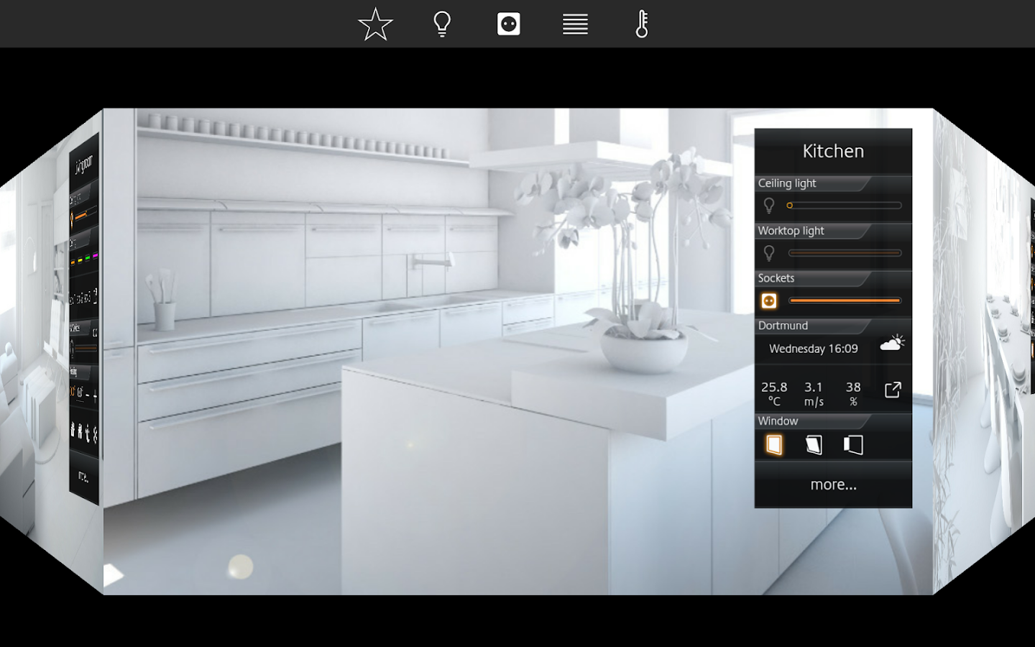Select the highlighted orange Window state icon

tap(774, 445)
